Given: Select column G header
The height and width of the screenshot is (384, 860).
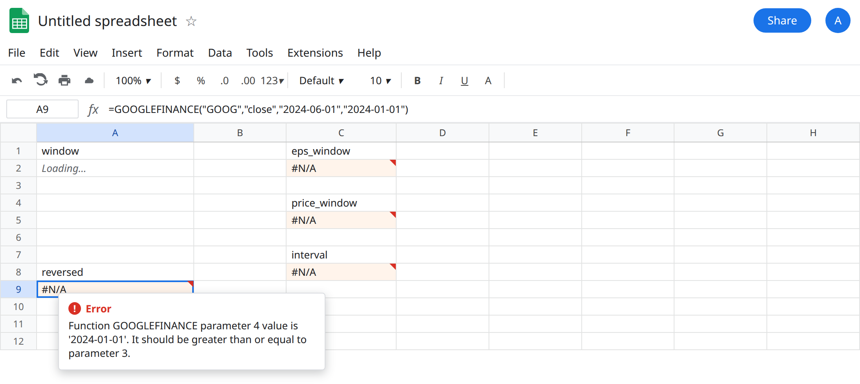Looking at the screenshot, I should point(720,133).
